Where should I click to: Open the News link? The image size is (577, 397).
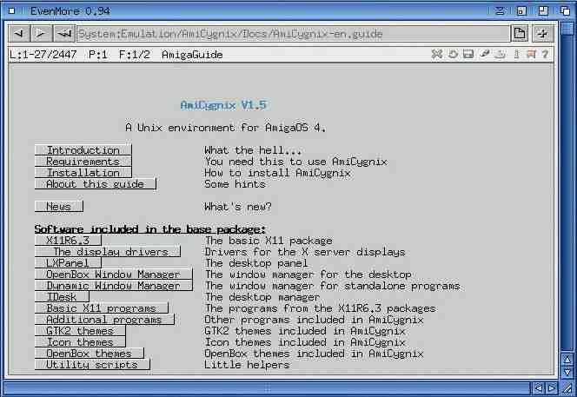click(59, 207)
